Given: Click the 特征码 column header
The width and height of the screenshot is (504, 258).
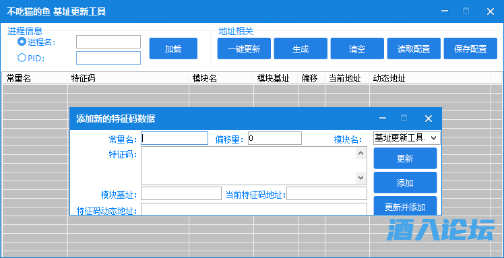Looking at the screenshot, I should (x=128, y=78).
